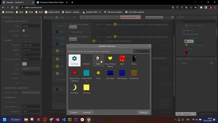
Task: Switch to the Список событий 1 tab
Action: tap(129, 17)
